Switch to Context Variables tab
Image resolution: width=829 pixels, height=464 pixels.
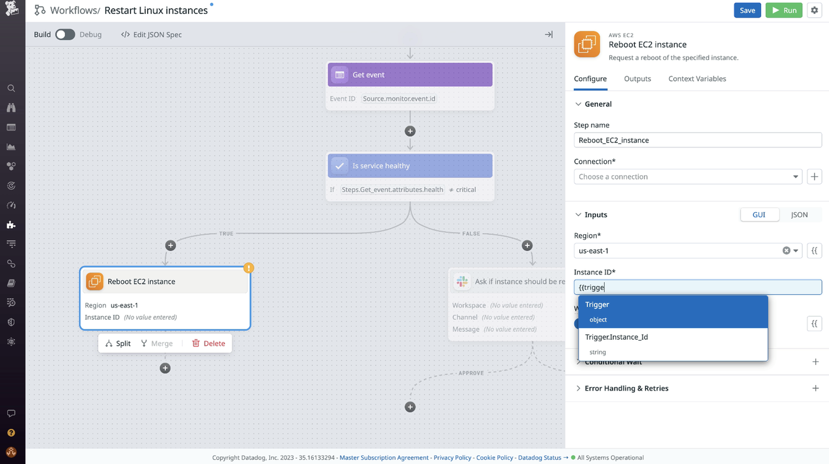(697, 79)
